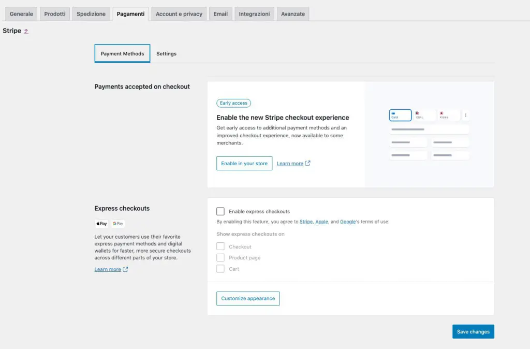The width and height of the screenshot is (530, 349).
Task: Open Learn more link for new checkout
Action: (290, 163)
